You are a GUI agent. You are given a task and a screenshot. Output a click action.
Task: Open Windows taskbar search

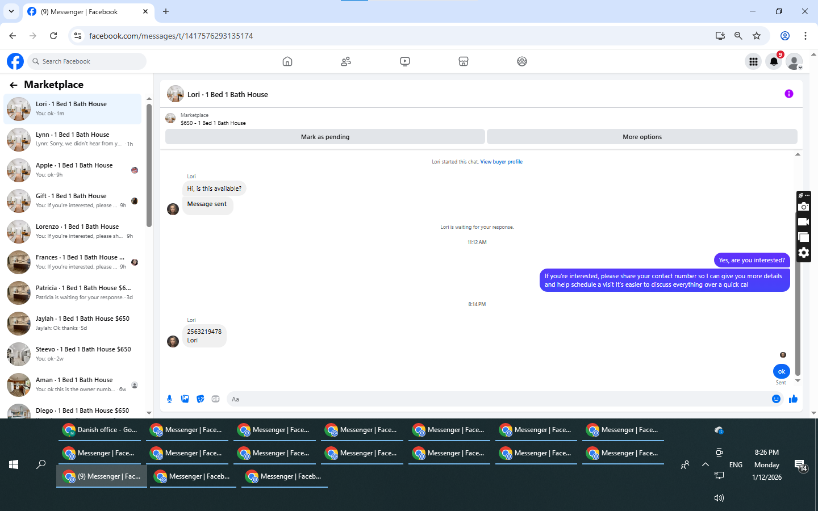click(x=41, y=464)
